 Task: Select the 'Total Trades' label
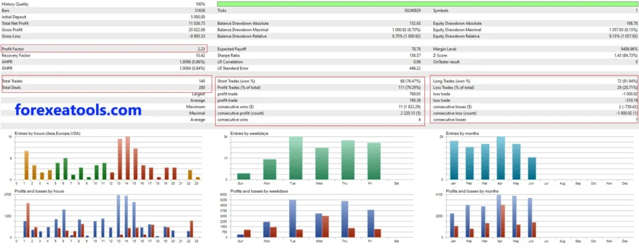(x=12, y=81)
